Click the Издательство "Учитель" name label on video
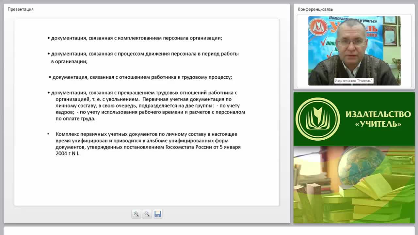The image size is (418, 235). [x=353, y=81]
